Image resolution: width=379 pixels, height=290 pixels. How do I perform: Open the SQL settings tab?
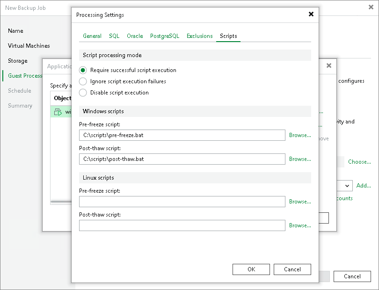coord(113,36)
